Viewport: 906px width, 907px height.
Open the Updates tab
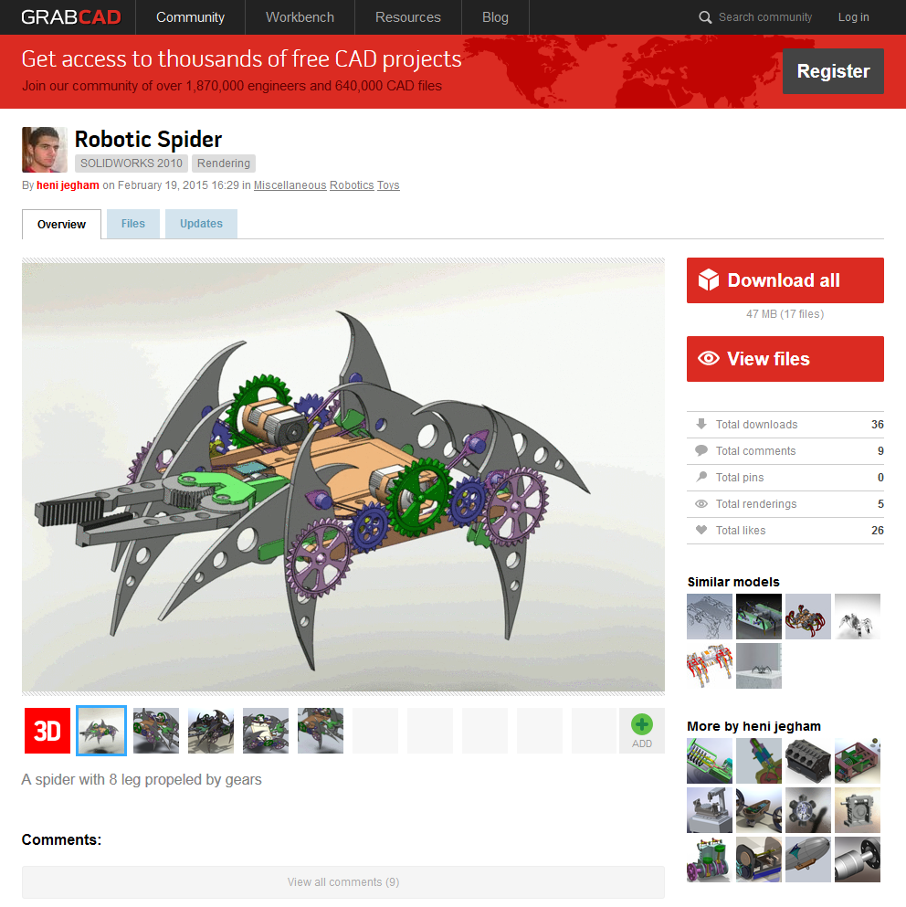[x=201, y=224]
